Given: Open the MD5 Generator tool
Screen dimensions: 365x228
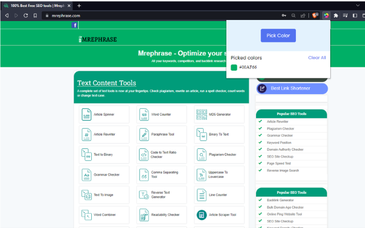Looking at the screenshot, I should 219,115.
